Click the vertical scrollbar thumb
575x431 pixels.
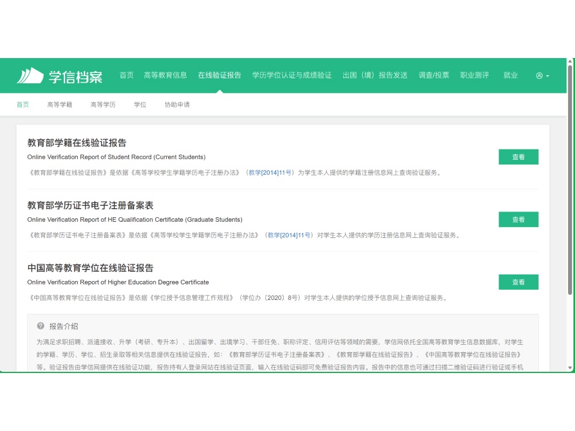570,179
